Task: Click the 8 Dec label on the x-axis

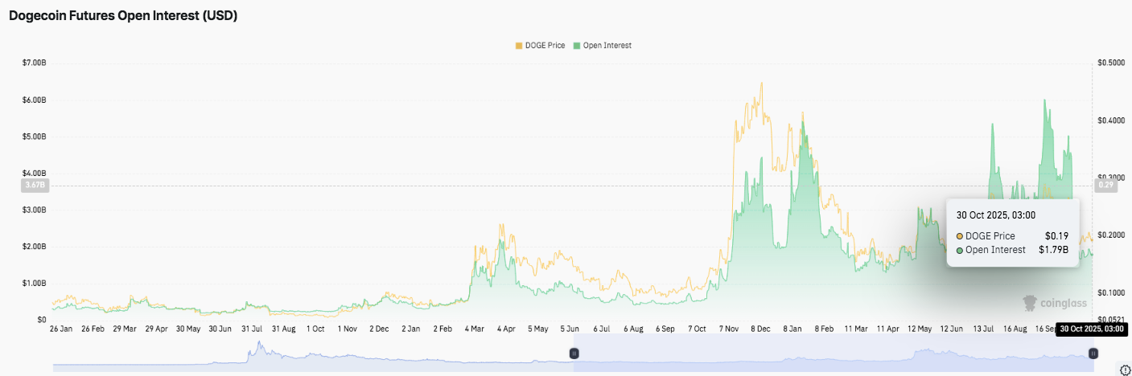Action: pos(761,329)
